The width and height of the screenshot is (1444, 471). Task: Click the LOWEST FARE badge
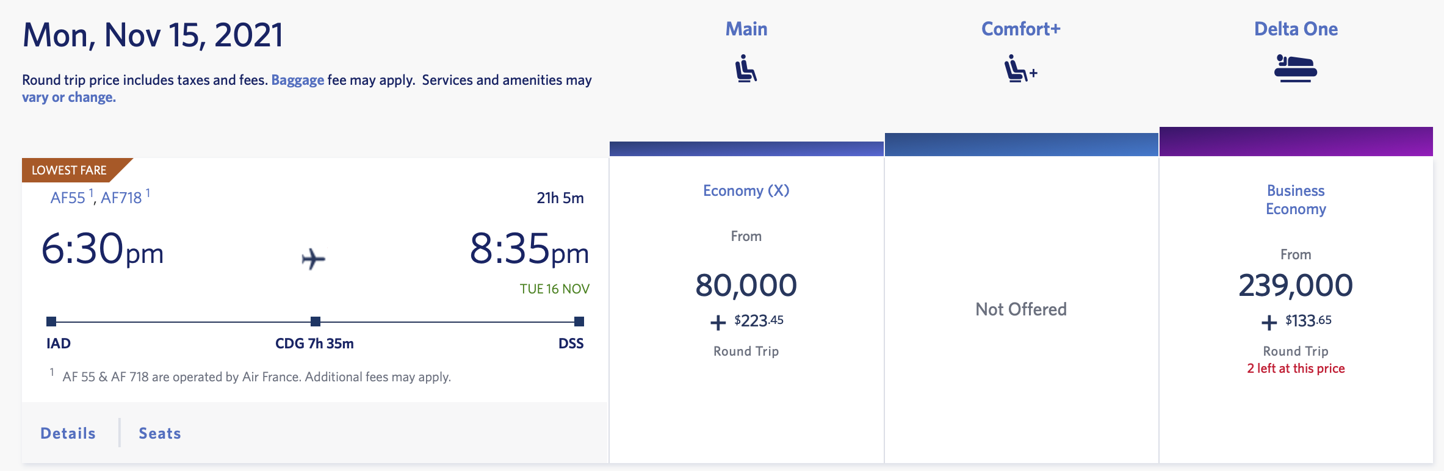(69, 170)
